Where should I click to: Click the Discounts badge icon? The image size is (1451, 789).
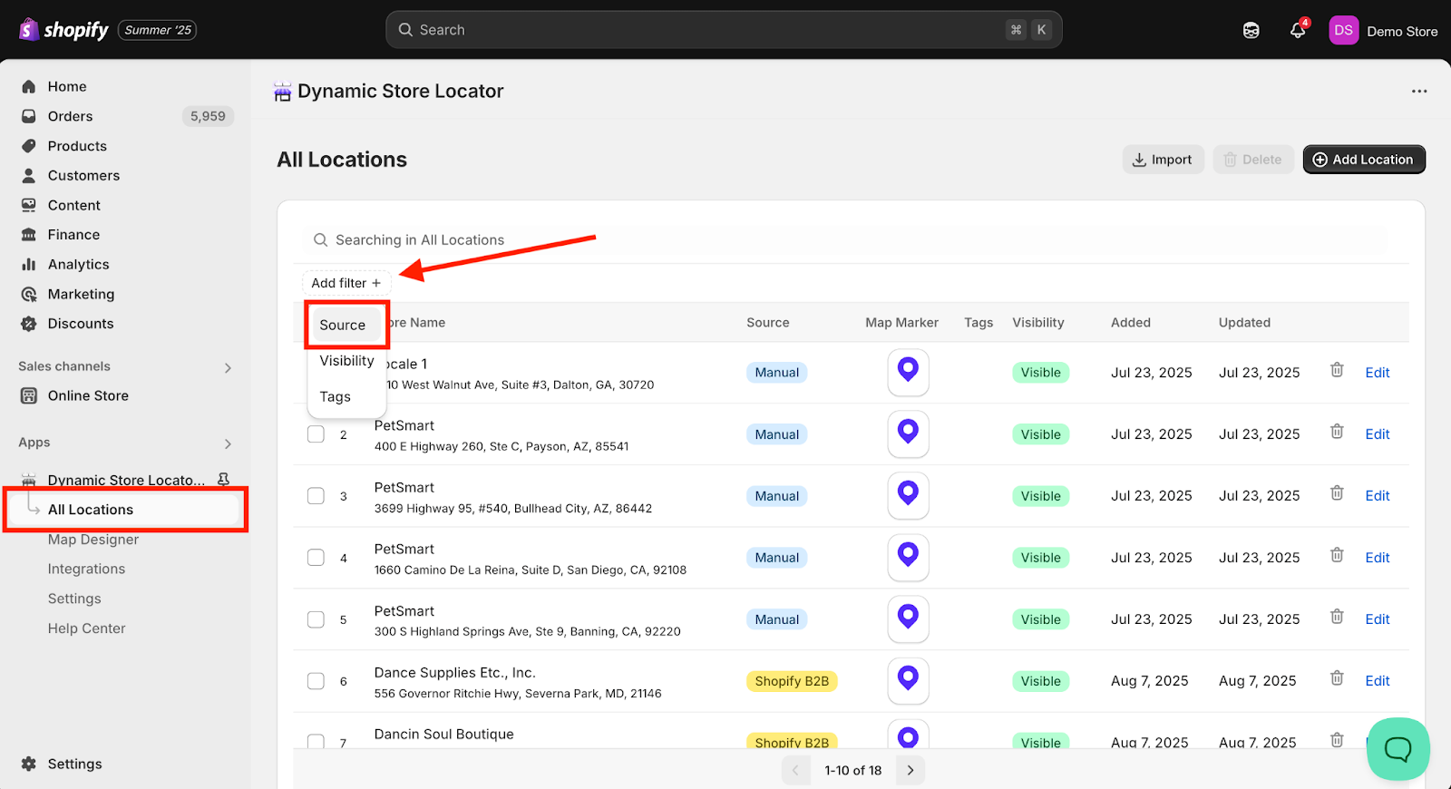coord(29,324)
